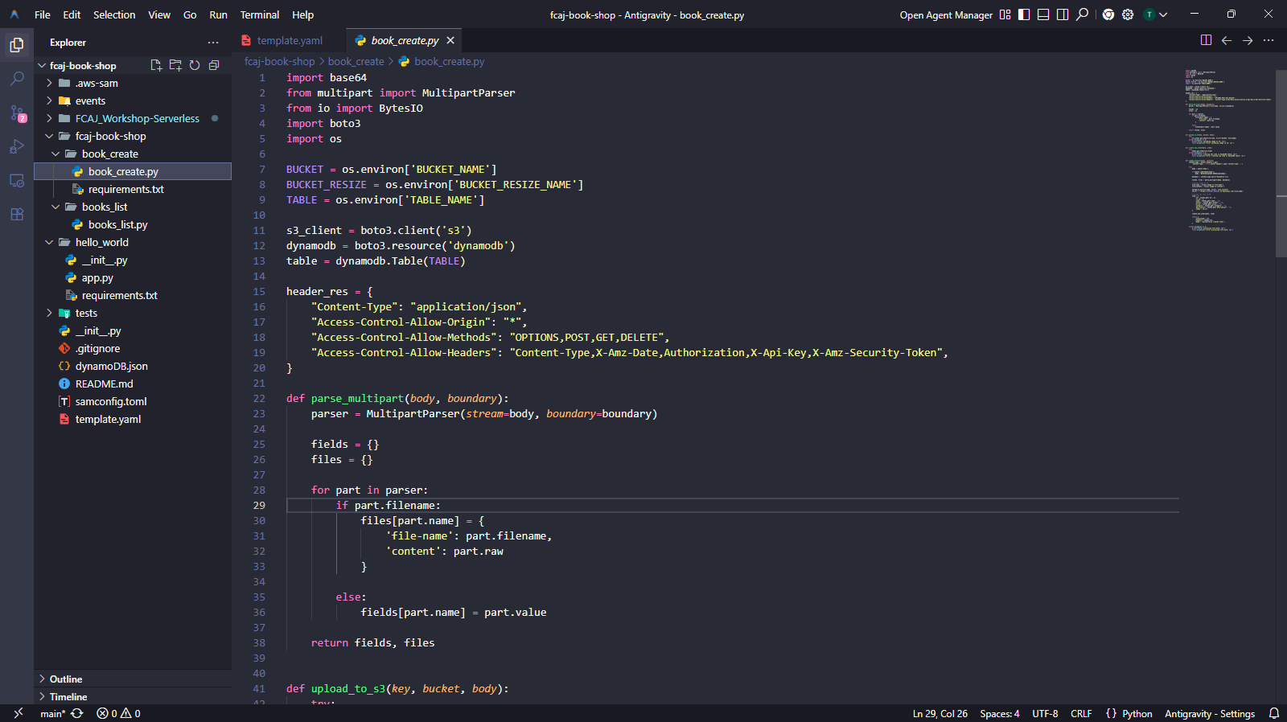Collapse all folders in explorer

[214, 65]
